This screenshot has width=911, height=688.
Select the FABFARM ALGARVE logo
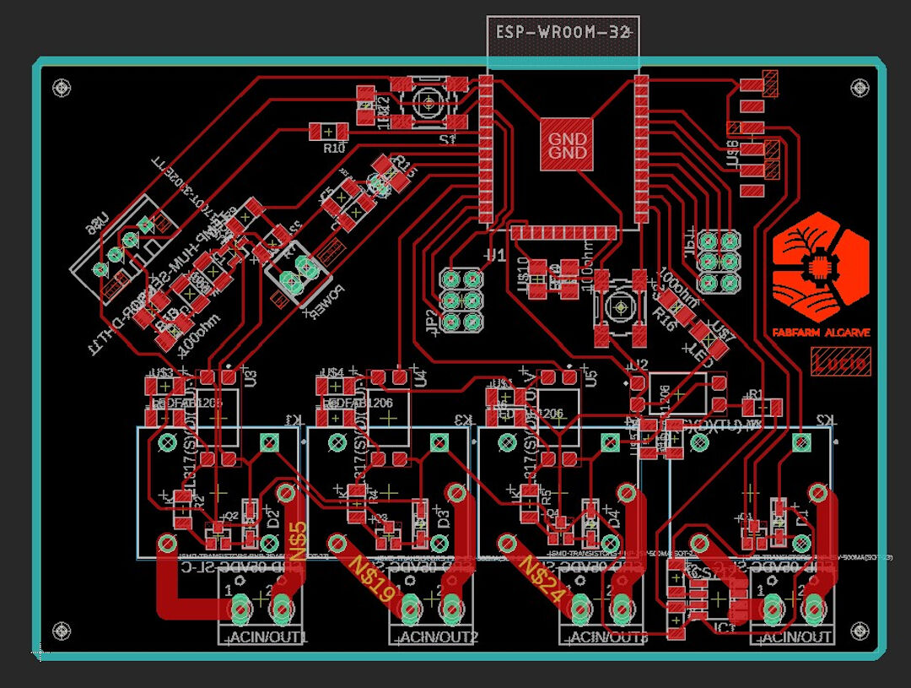[x=821, y=274]
